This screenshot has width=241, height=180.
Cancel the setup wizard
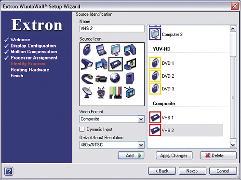coord(223,171)
